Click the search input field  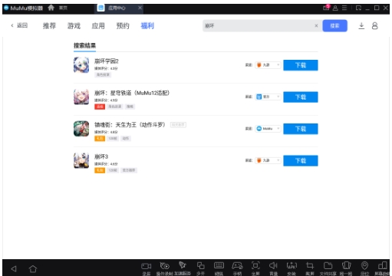point(259,26)
